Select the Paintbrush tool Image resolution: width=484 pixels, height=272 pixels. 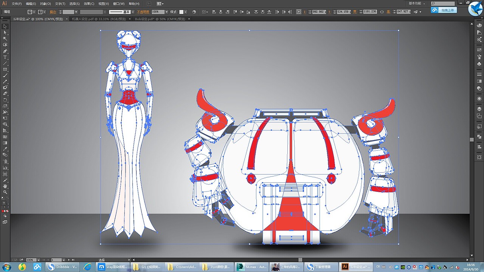click(5, 76)
